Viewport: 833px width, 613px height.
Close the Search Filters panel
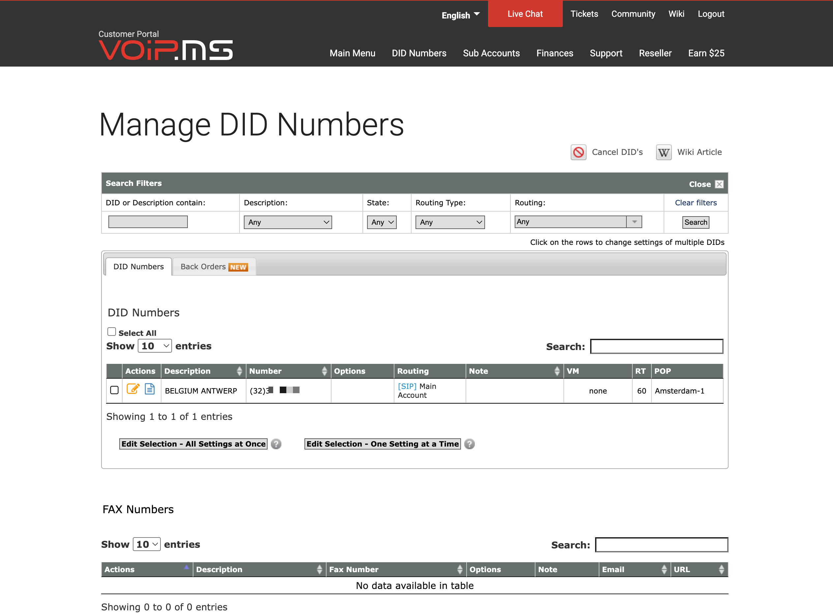(719, 184)
